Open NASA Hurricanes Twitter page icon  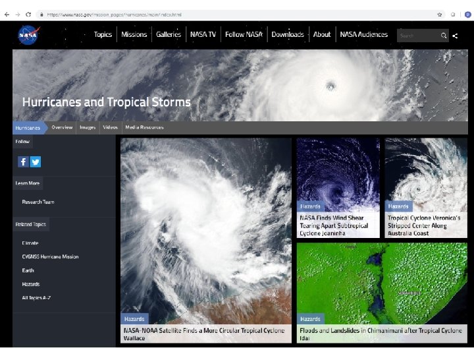(x=36, y=162)
